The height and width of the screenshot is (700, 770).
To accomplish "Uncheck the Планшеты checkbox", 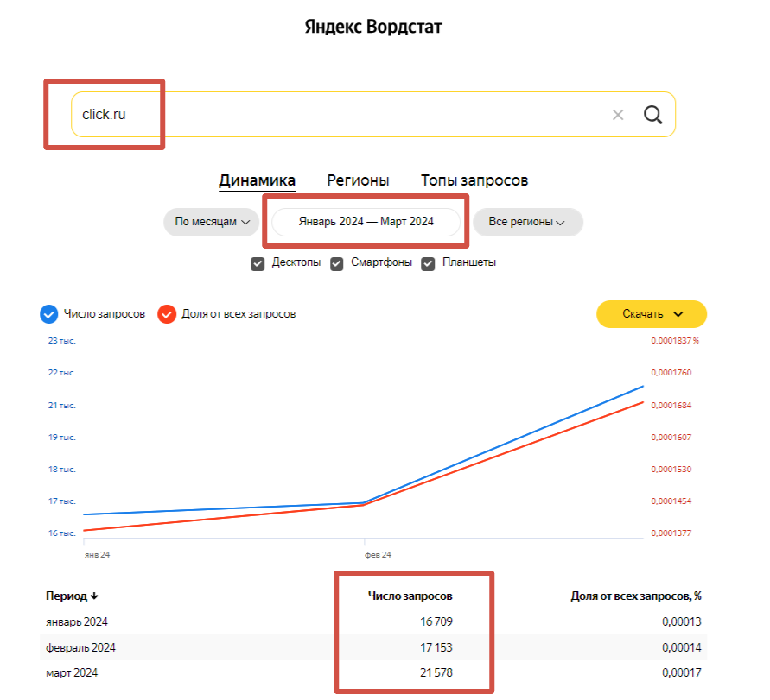I will (428, 263).
